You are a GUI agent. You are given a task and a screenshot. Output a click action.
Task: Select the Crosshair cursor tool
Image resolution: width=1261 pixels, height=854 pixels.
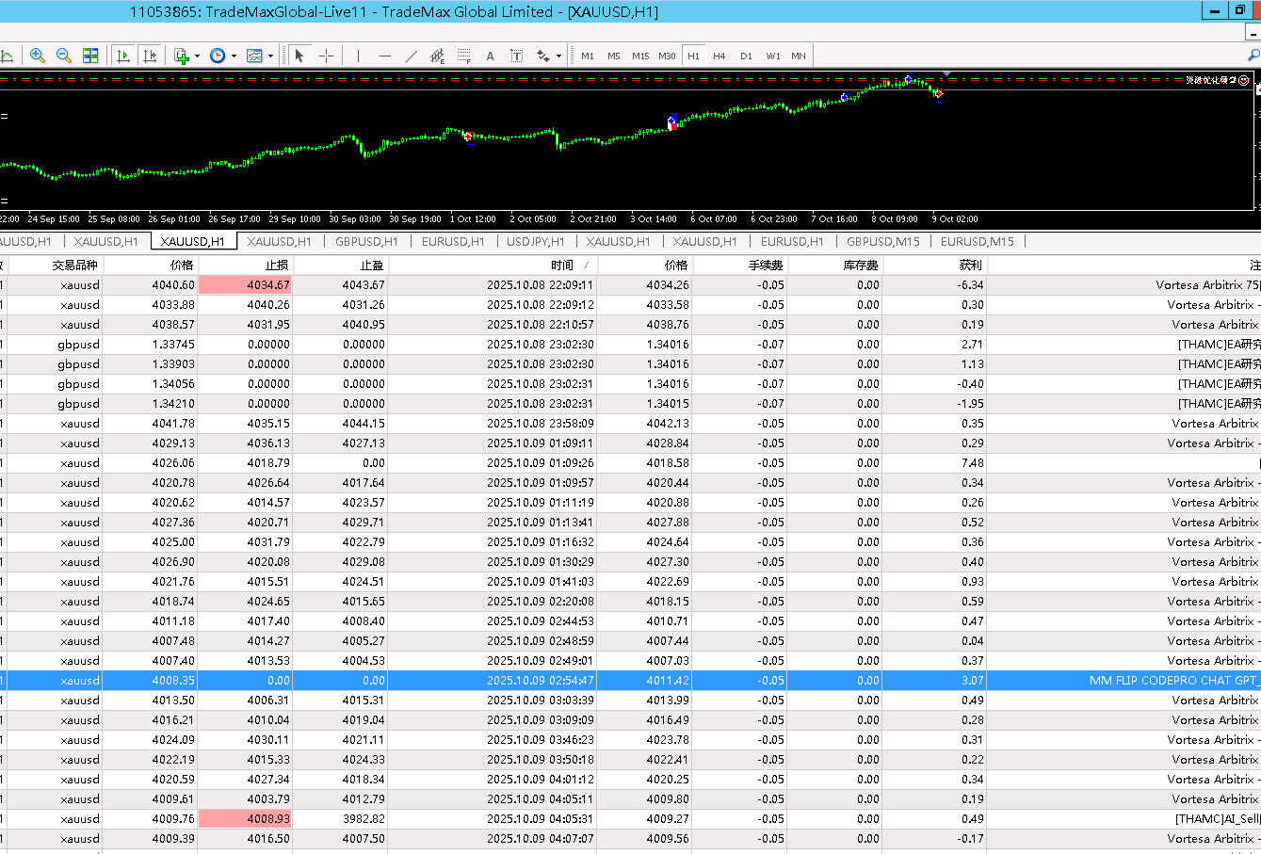(326, 56)
